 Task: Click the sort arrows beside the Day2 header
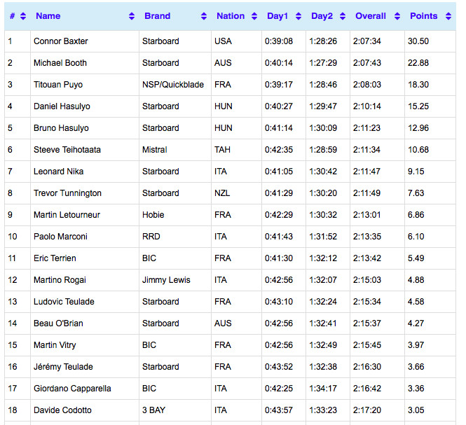[341, 16]
